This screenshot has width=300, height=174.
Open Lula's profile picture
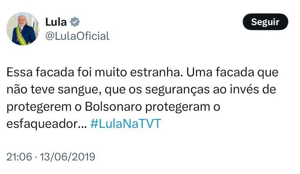click(x=23, y=29)
